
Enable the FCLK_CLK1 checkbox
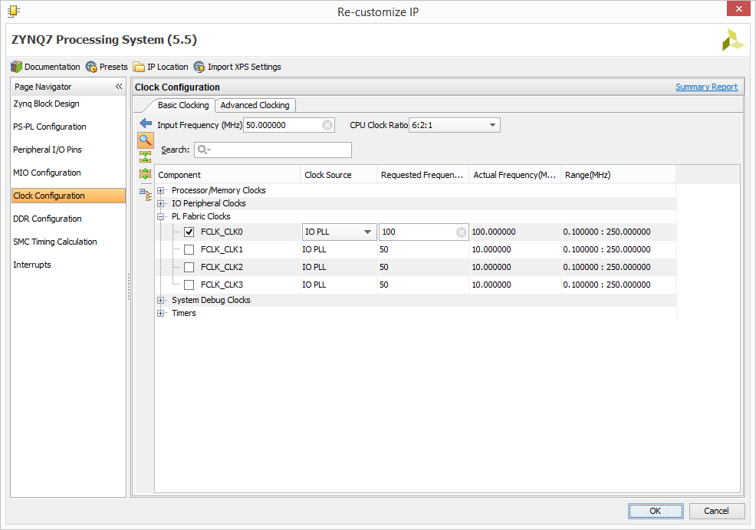tap(189, 249)
